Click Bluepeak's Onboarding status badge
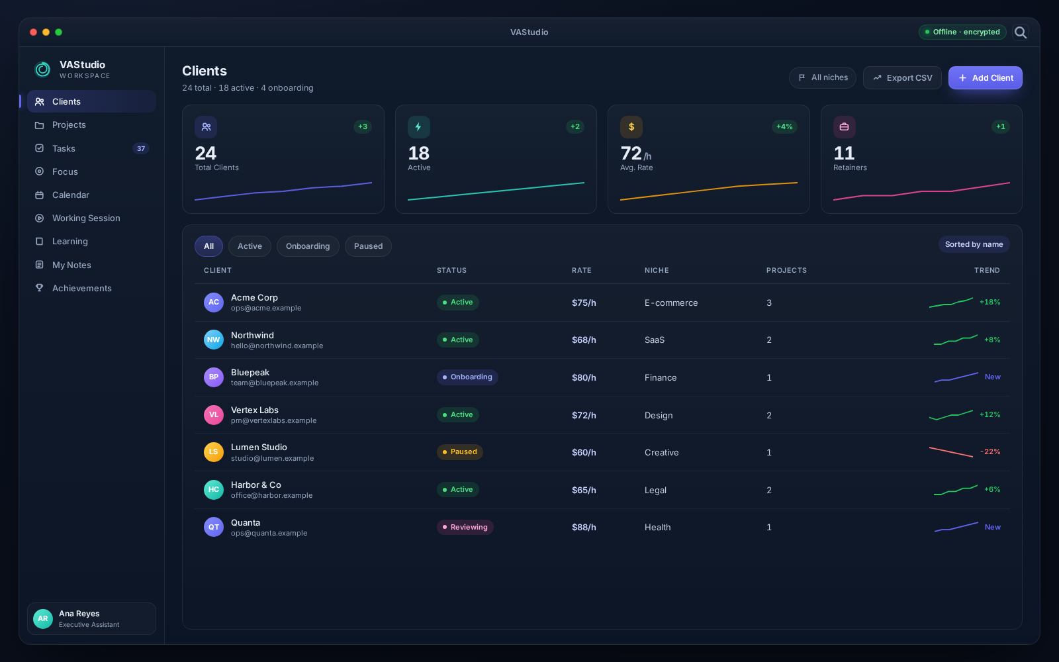Screen dimensions: 1059x662 pyautogui.click(x=467, y=377)
